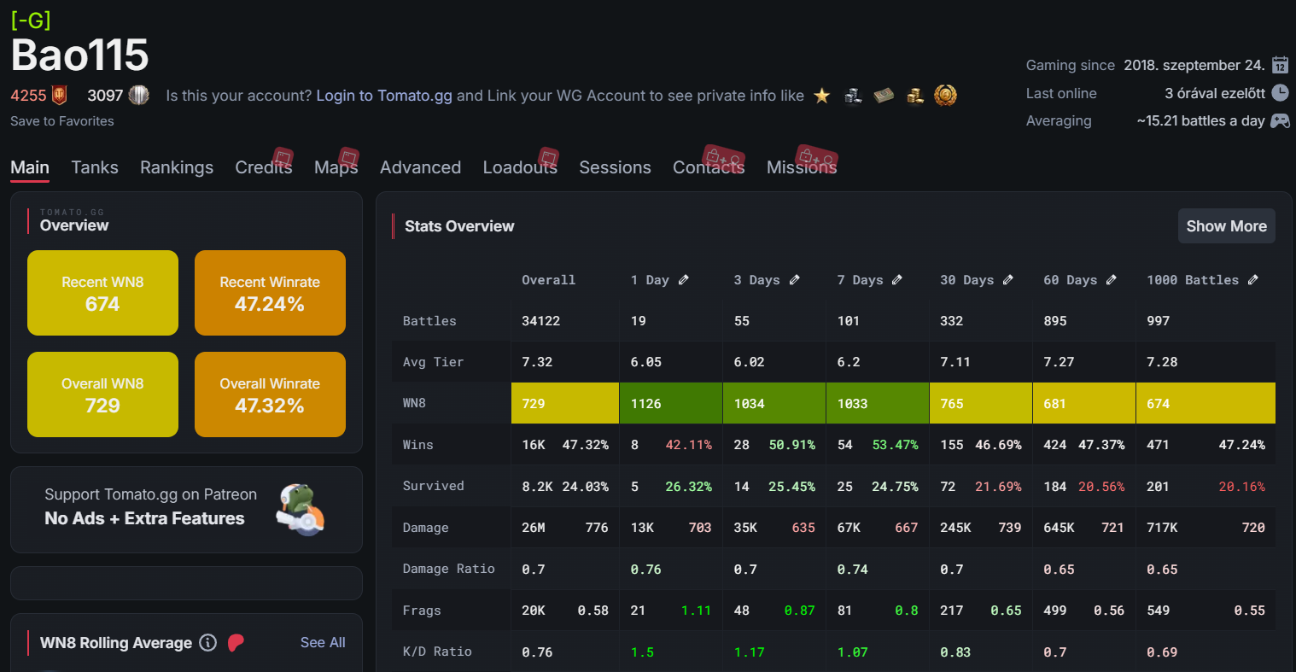Click the ~15.21 battles a day text
The width and height of the screenshot is (1296, 672).
[x=1200, y=121]
